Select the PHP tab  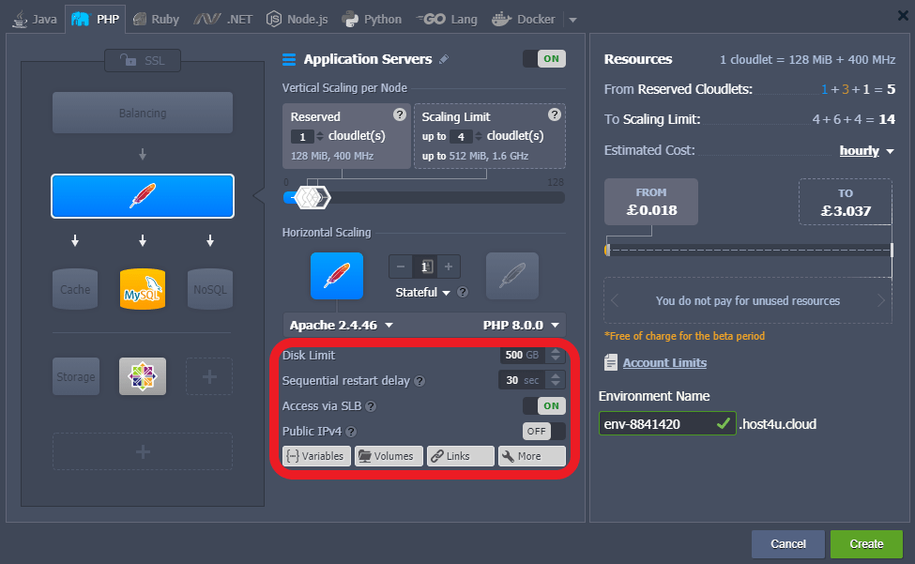pyautogui.click(x=95, y=20)
